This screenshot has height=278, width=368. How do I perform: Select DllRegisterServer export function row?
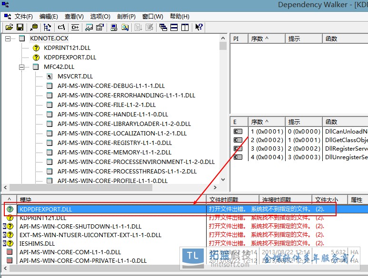(x=299, y=148)
